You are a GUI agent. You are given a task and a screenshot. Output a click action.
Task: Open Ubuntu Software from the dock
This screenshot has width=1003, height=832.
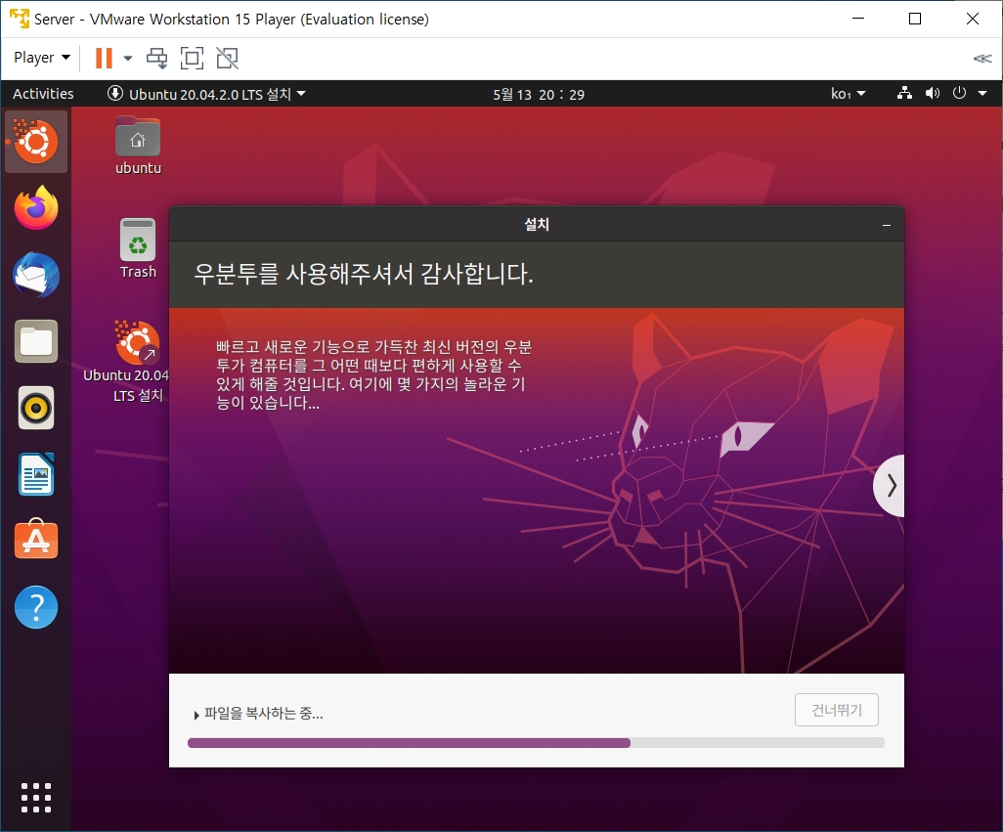pos(36,540)
